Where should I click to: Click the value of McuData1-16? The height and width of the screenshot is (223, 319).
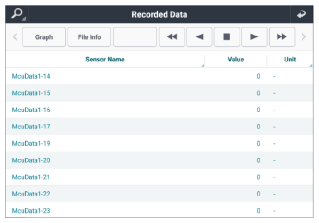point(258,110)
